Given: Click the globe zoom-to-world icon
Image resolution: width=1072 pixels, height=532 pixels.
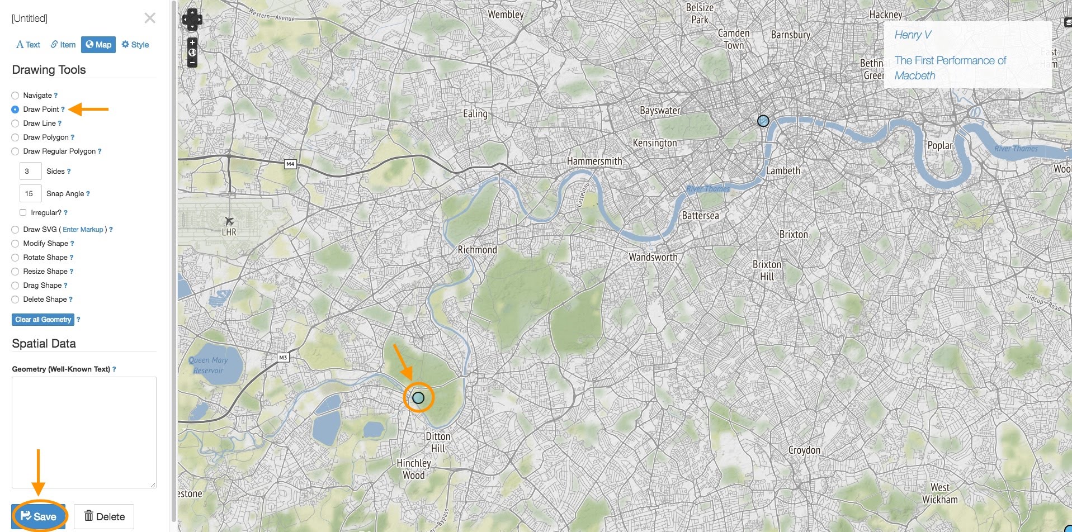Looking at the screenshot, I should (x=192, y=53).
